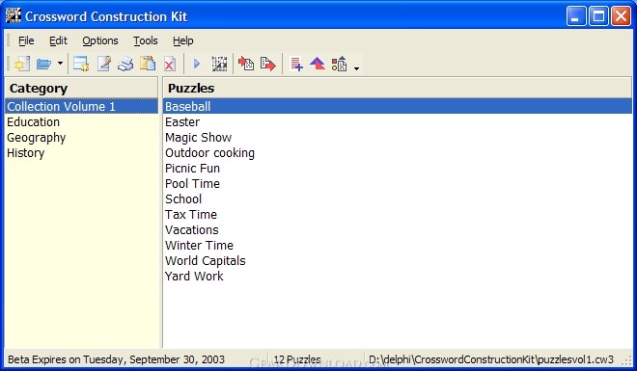Click the printer icon
Image resolution: width=637 pixels, height=371 pixels.
point(125,64)
